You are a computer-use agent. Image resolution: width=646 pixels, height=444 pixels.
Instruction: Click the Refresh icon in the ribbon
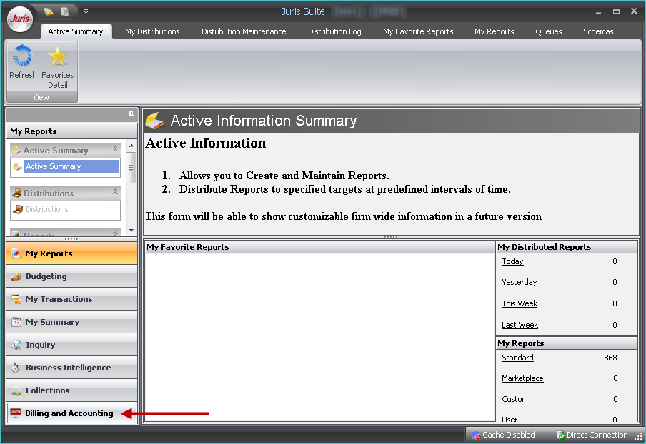point(23,56)
